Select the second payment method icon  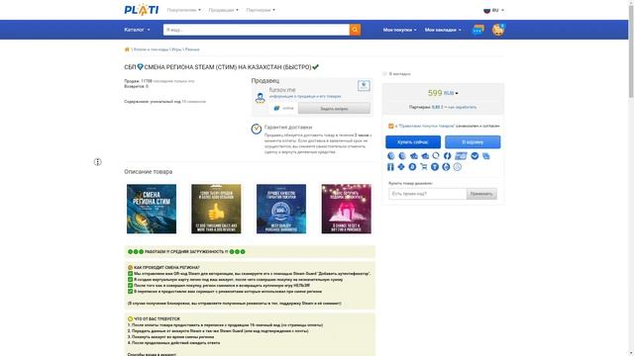coord(402,156)
